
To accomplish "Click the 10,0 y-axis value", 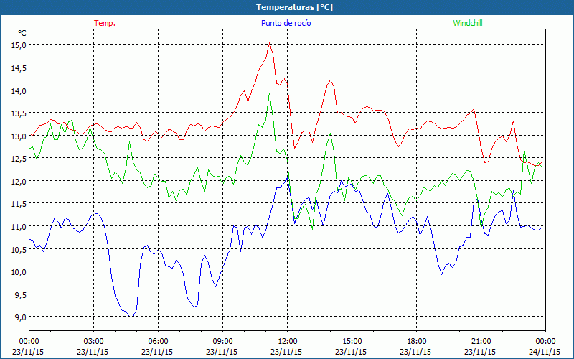I will [x=19, y=272].
